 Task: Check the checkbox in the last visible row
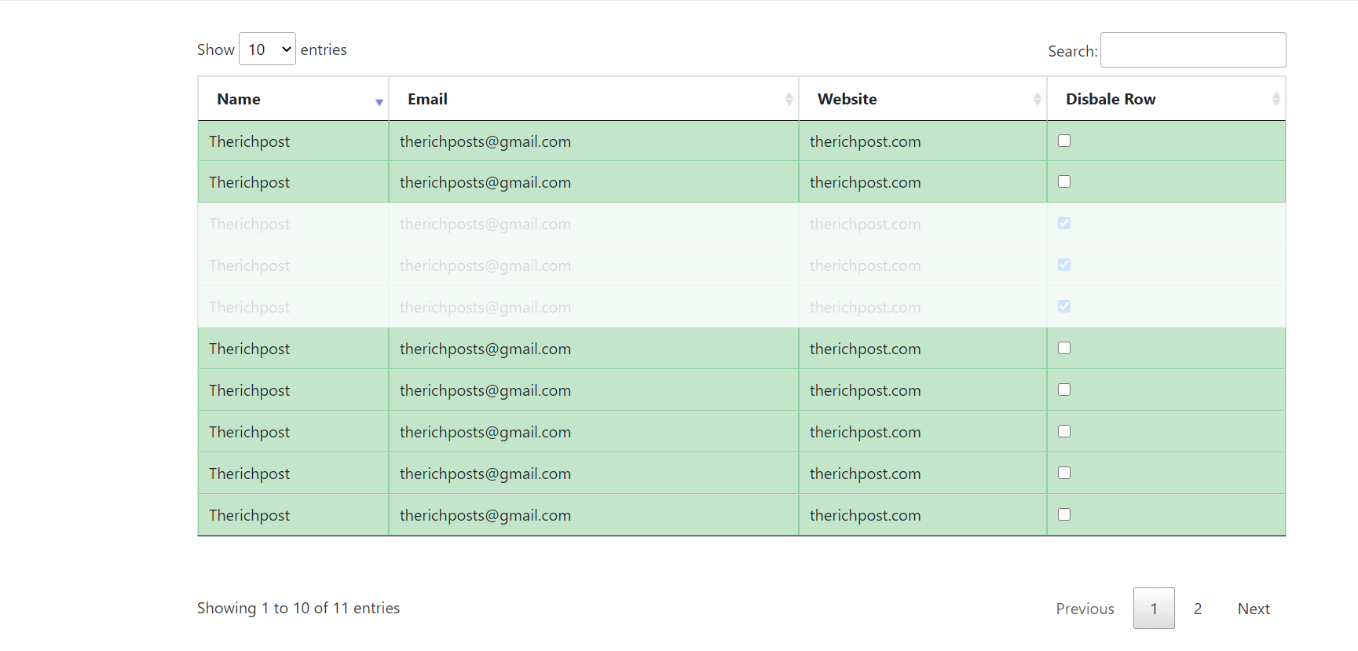pos(1064,514)
